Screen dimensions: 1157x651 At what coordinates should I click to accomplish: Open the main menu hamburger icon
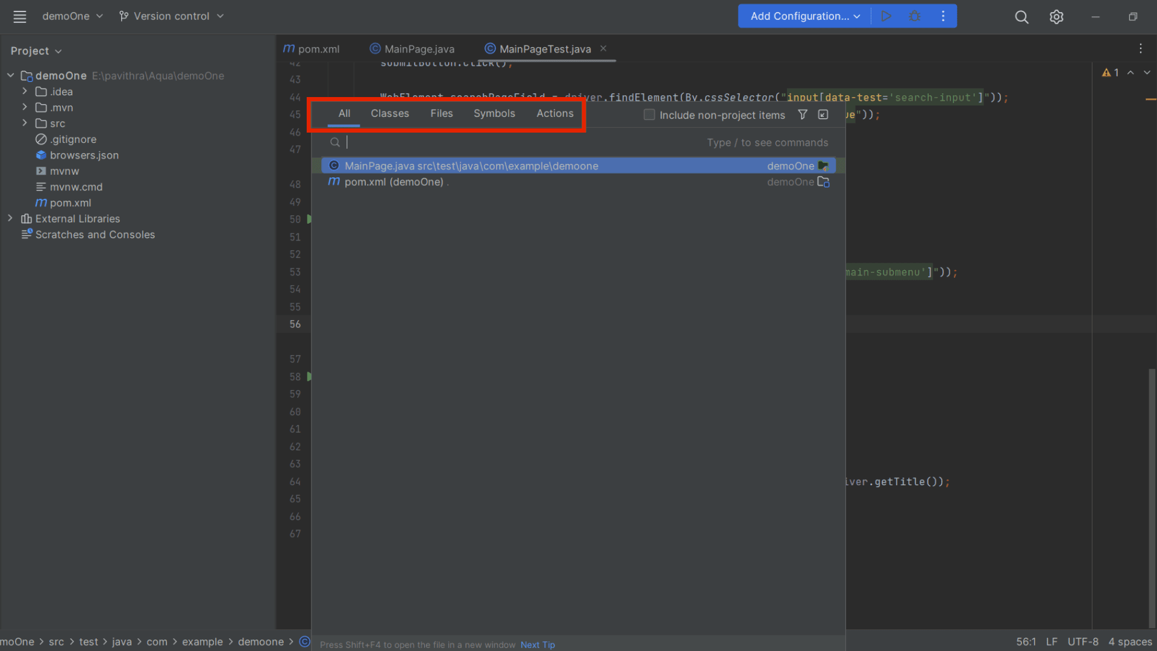click(19, 16)
